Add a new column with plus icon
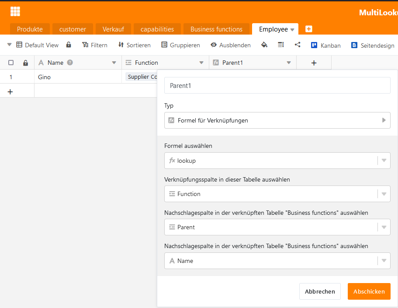Viewport: 398px width, 308px height. [314, 63]
